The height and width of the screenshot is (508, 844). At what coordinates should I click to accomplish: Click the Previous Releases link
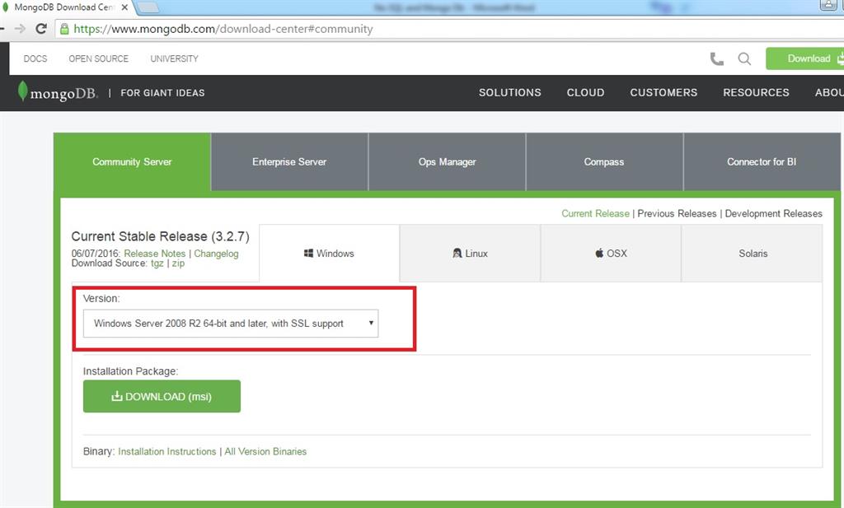678,213
